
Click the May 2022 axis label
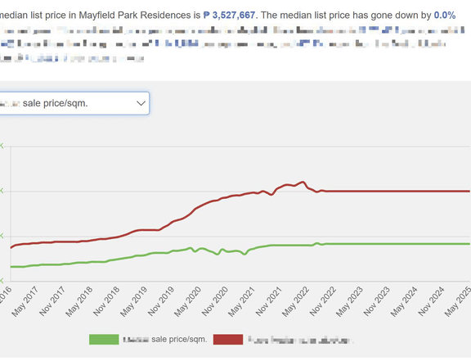click(296, 301)
